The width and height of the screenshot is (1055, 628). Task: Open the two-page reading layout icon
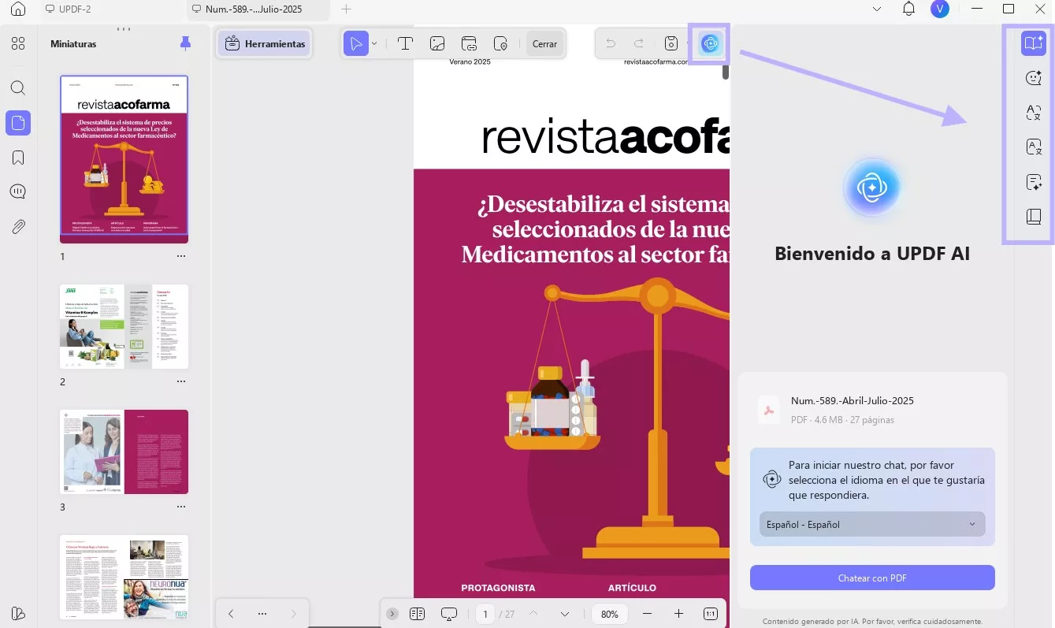point(418,614)
